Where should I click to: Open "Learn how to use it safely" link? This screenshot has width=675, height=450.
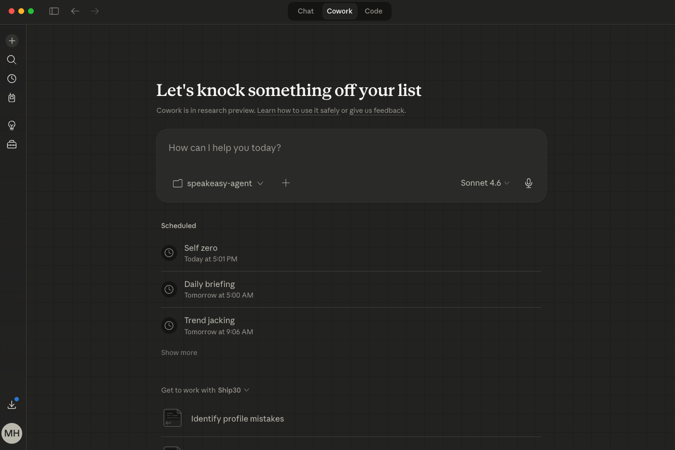click(x=298, y=110)
